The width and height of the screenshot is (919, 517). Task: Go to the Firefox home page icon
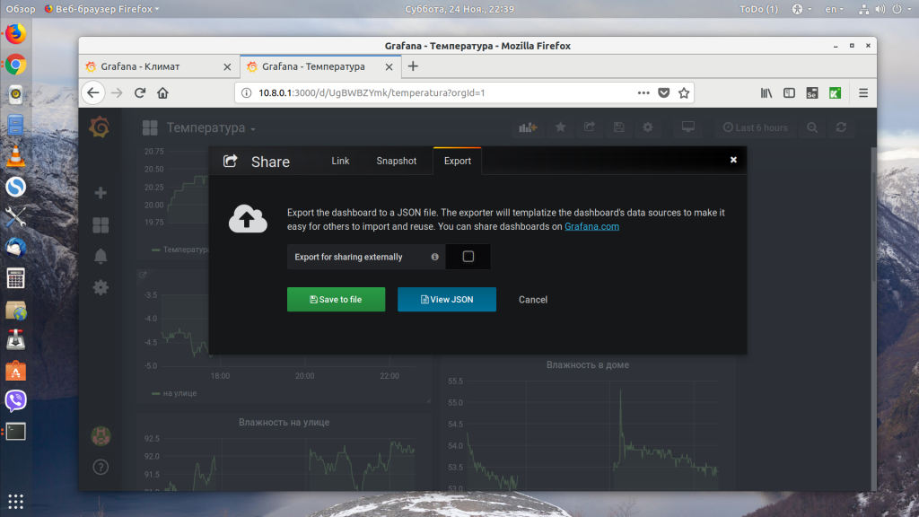point(163,92)
